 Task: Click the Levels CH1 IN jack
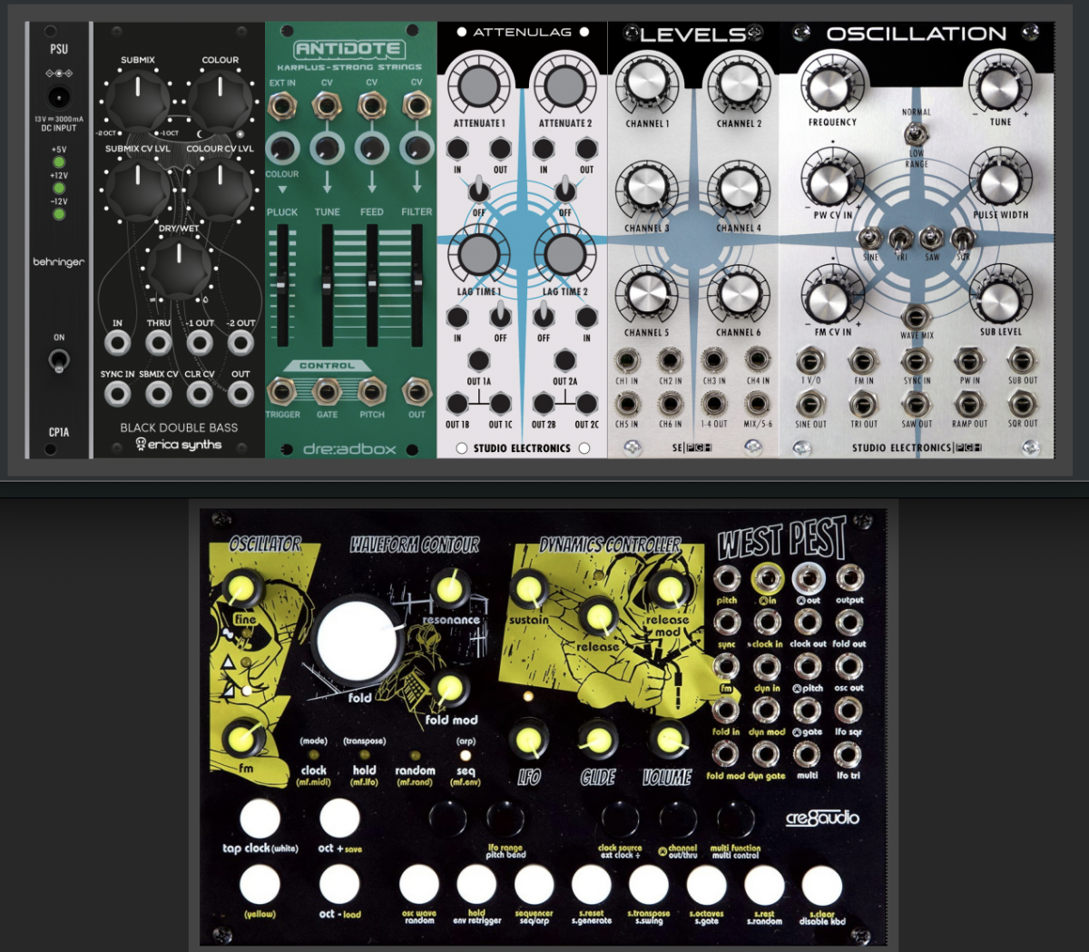coord(626,361)
